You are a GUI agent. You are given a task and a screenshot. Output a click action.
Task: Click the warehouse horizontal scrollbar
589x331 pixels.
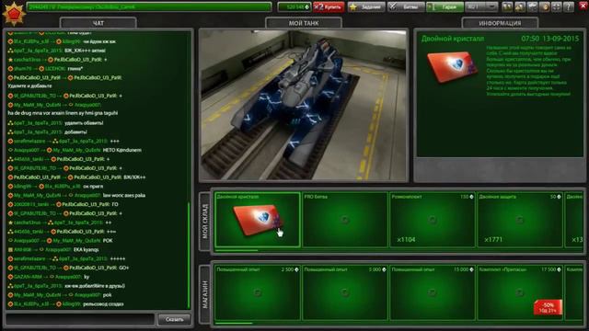tap(237, 250)
